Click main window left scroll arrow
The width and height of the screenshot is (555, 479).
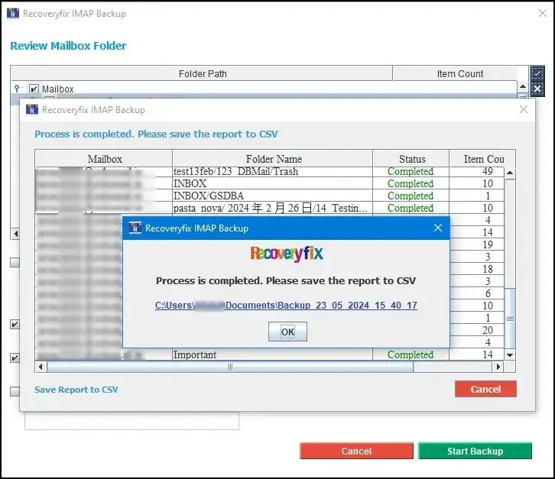click(x=15, y=234)
